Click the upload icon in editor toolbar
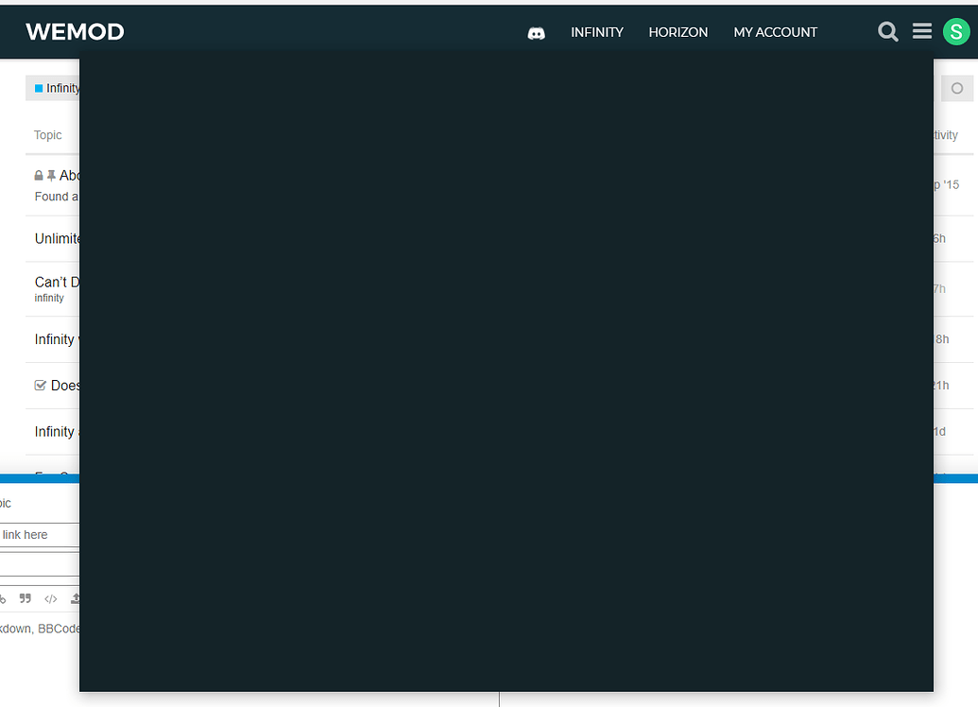Viewport: 978px width, 707px height. (75, 598)
